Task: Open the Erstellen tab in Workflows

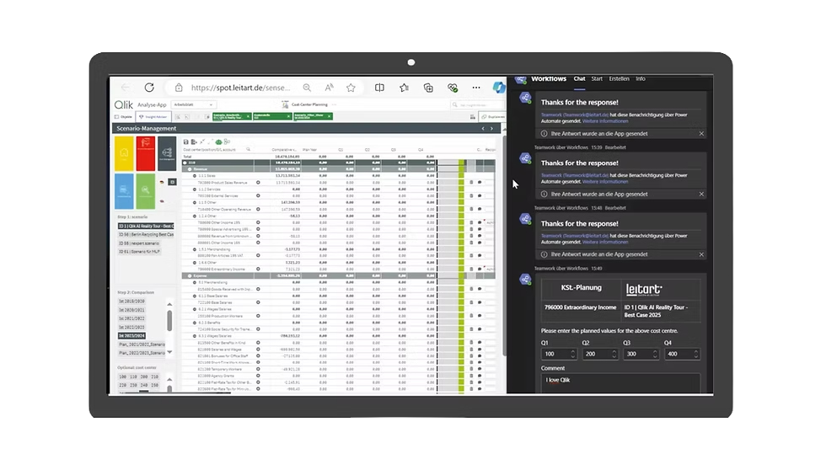Action: pyautogui.click(x=619, y=78)
